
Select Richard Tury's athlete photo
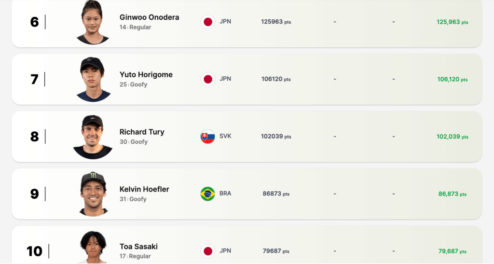click(93, 137)
